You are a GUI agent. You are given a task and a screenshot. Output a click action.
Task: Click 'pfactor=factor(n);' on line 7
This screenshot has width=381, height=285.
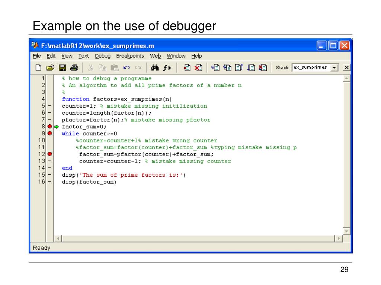pos(93,120)
